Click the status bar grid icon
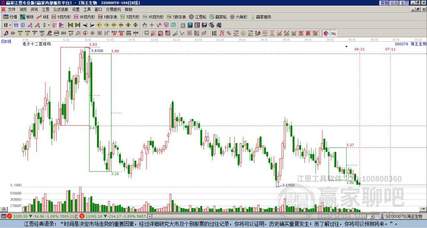 tap(3, 216)
